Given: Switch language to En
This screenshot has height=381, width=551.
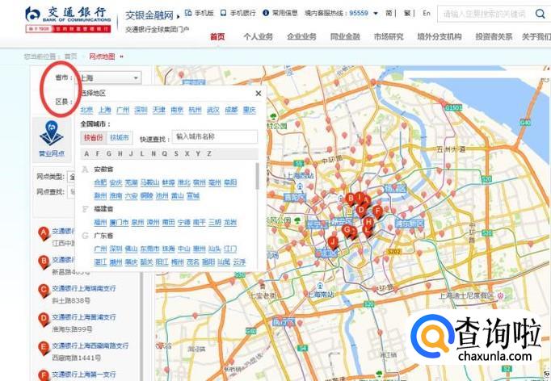Looking at the screenshot, I should click(427, 14).
